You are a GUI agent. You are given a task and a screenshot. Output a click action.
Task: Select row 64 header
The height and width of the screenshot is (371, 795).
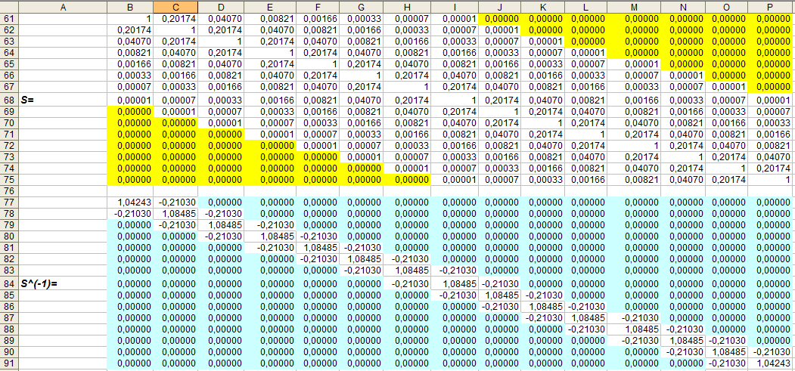click(10, 53)
